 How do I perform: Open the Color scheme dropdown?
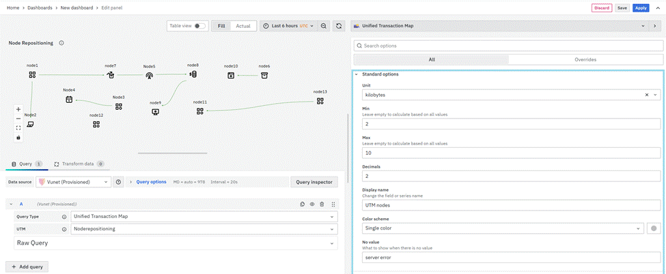[502, 228]
